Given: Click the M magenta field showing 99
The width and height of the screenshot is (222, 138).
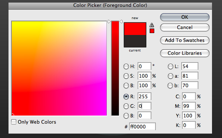Looking at the screenshot, I should [189, 106].
